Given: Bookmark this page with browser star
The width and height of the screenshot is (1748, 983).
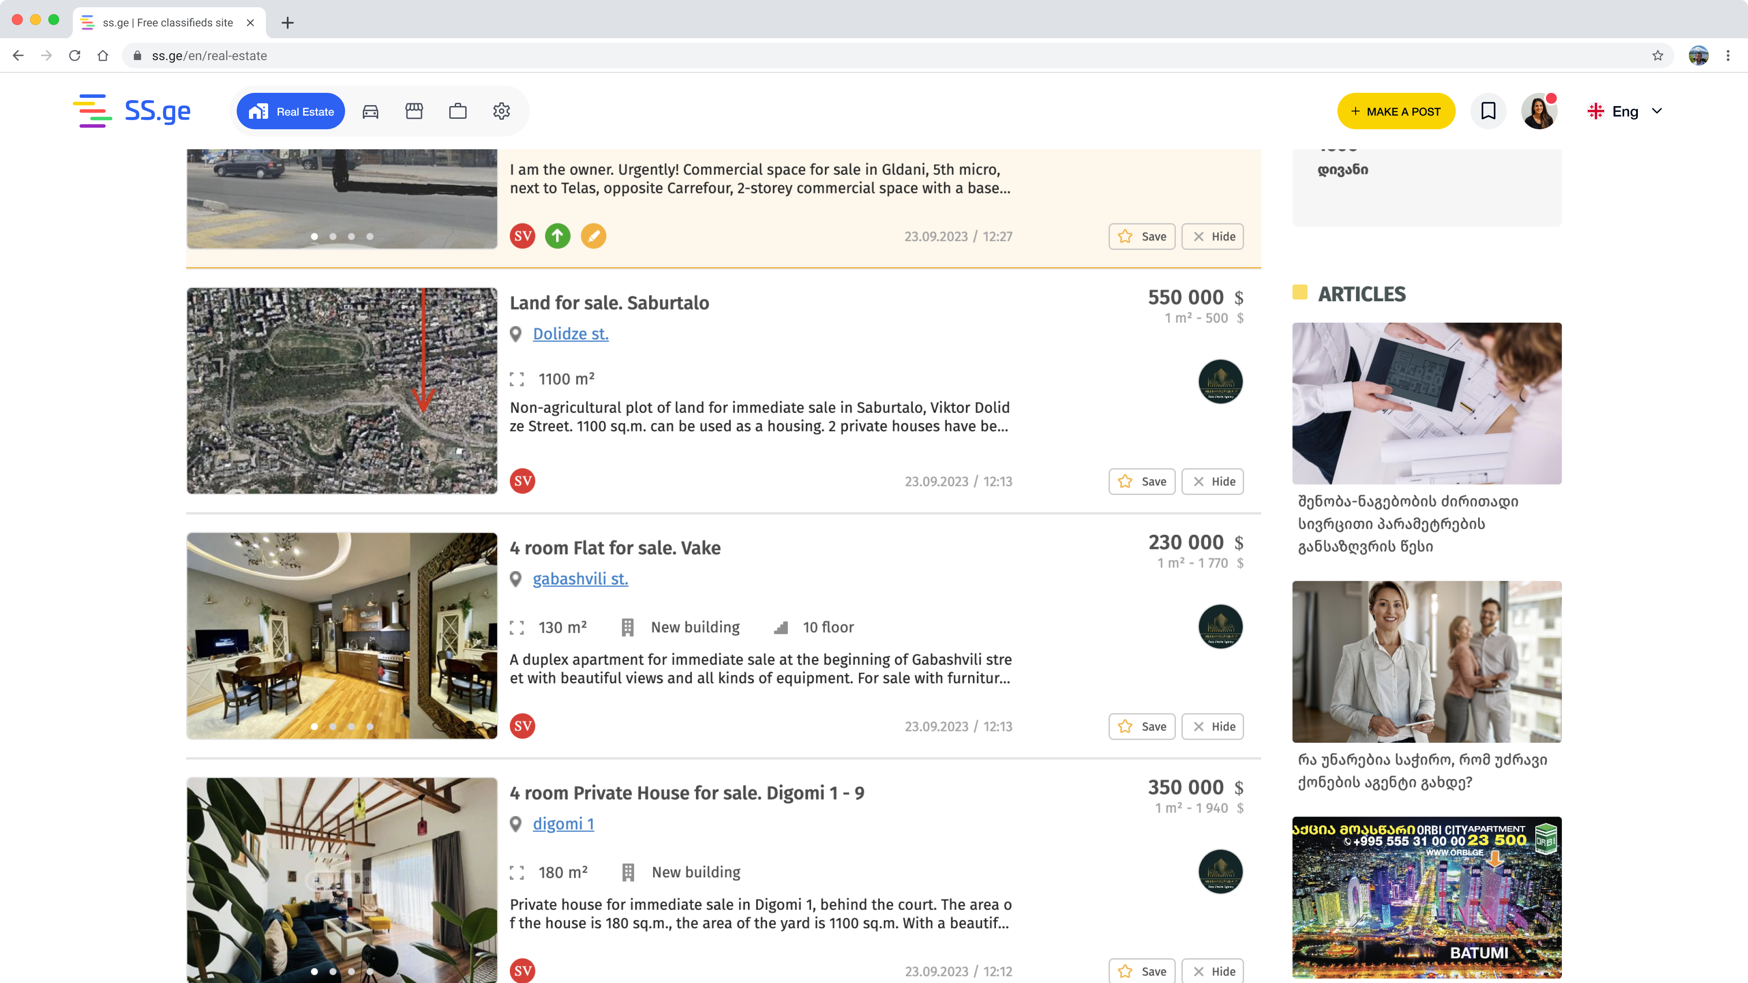Looking at the screenshot, I should [1658, 56].
